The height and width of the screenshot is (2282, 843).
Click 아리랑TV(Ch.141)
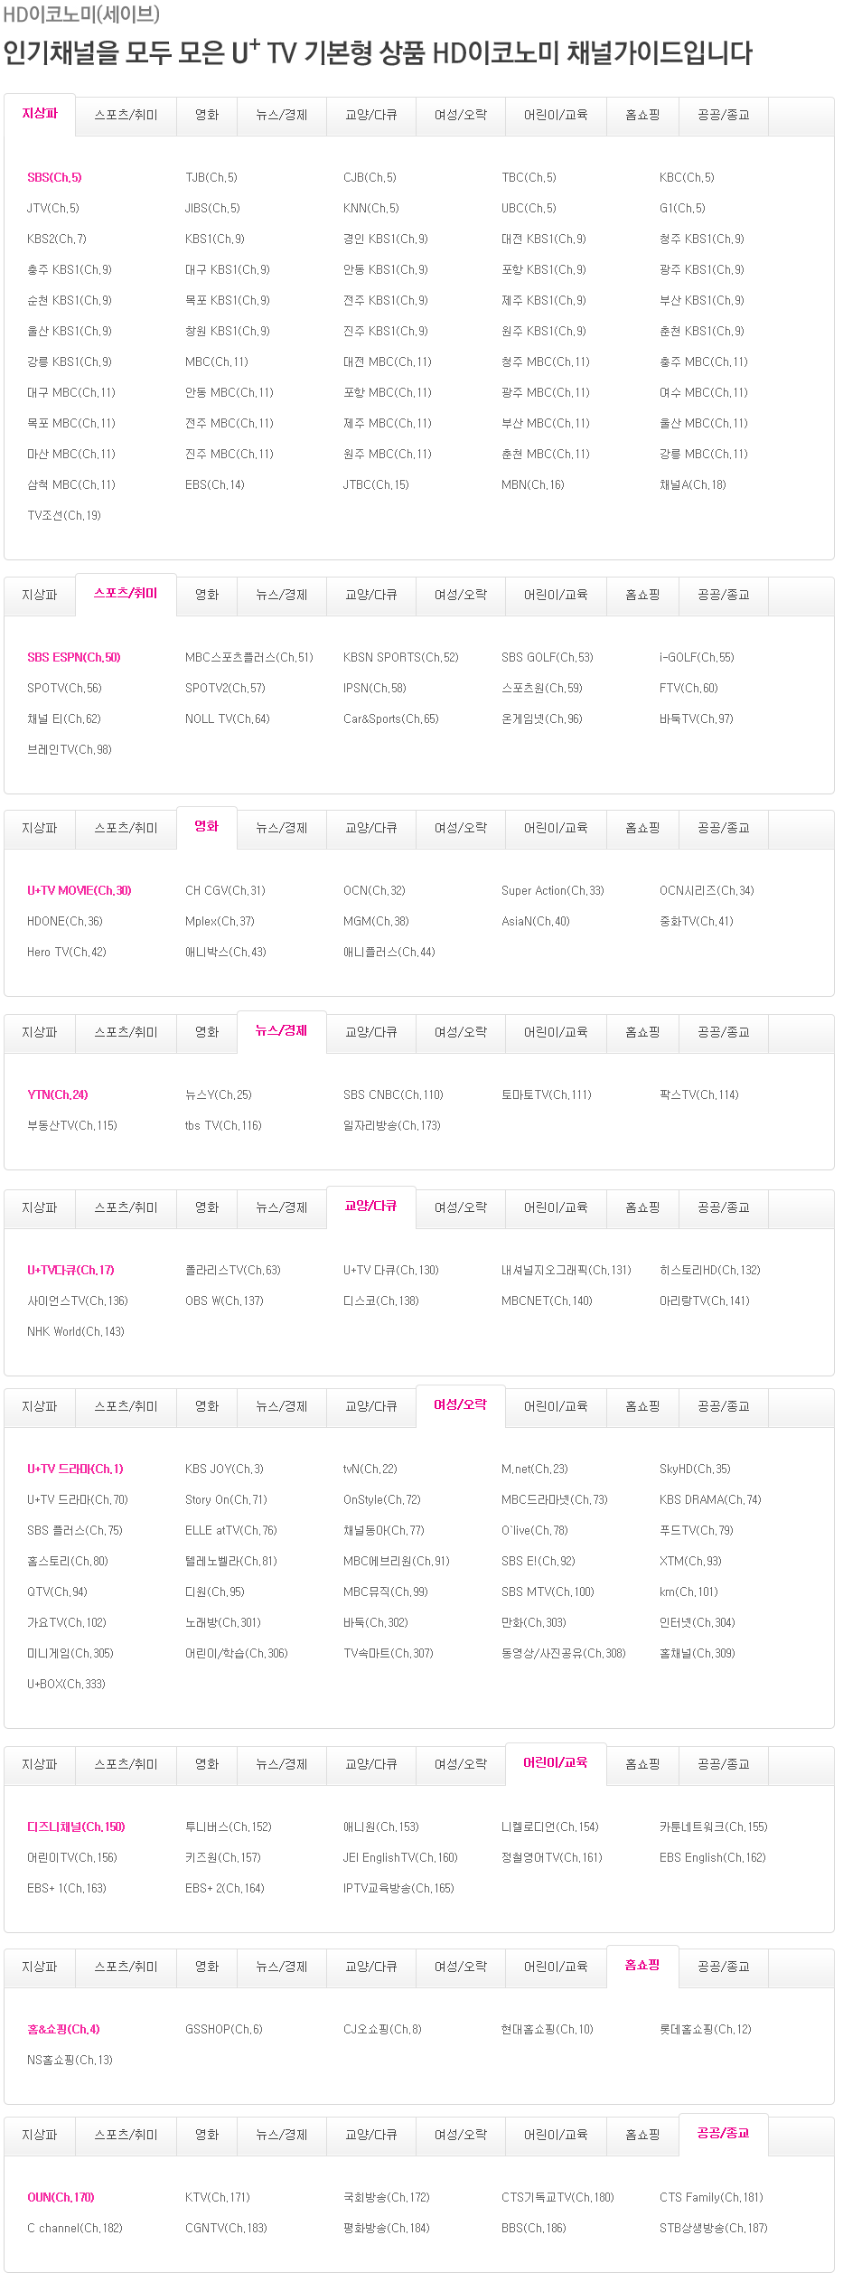click(x=705, y=1301)
